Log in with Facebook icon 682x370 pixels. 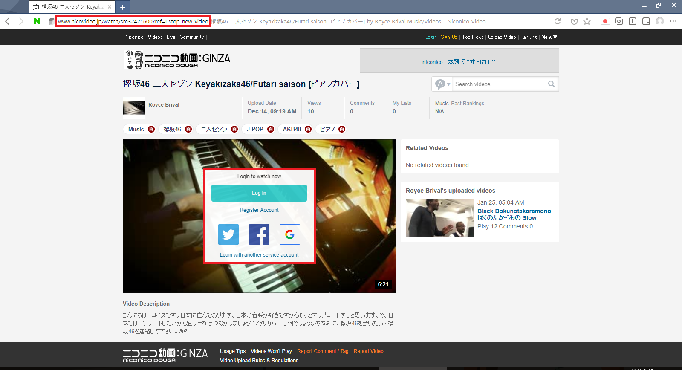tap(259, 234)
